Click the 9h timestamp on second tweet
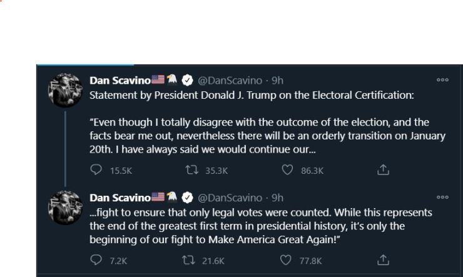 click(277, 198)
